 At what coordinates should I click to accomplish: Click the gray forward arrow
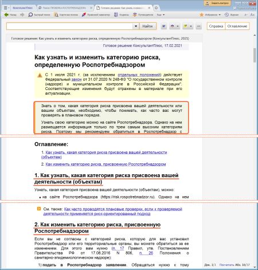(22, 15)
